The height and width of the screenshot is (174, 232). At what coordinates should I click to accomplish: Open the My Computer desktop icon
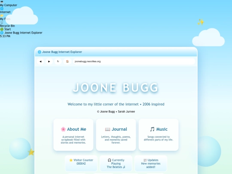(x=9, y=4)
